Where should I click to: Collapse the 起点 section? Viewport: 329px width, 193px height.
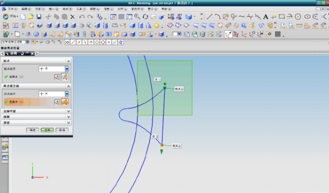(x=68, y=61)
